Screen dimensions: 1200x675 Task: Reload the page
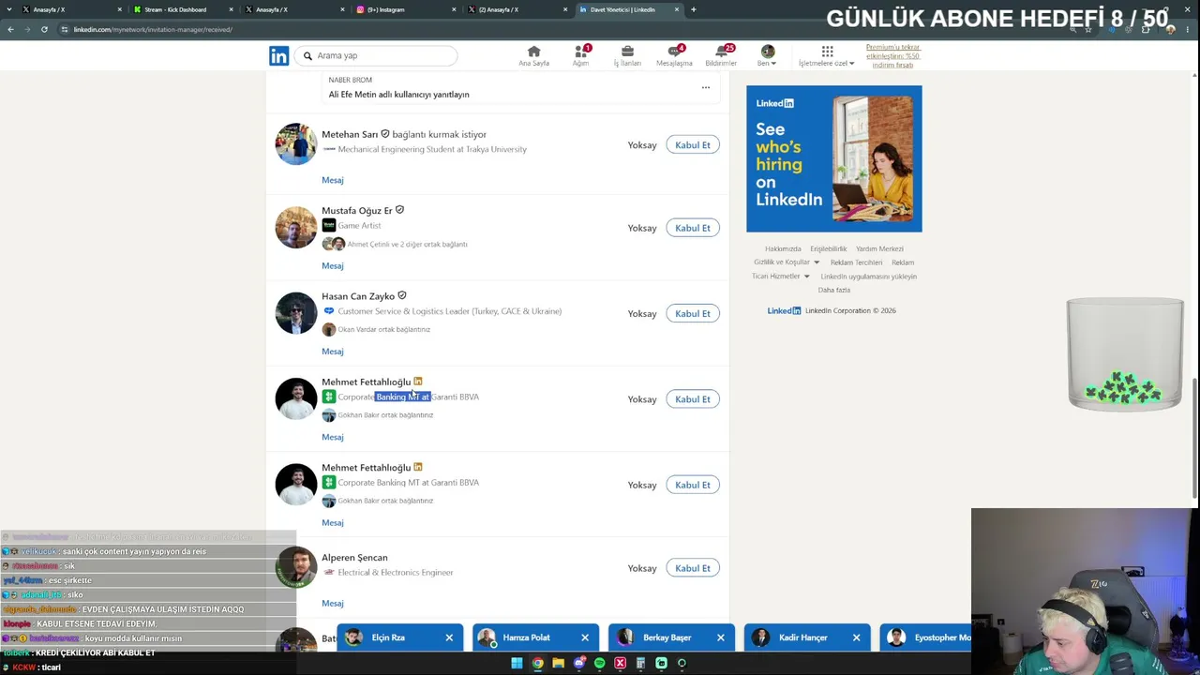click(44, 29)
